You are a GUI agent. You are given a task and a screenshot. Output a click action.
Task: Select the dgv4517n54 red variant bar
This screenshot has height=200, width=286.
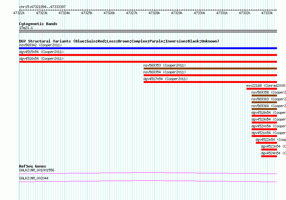click(210, 82)
